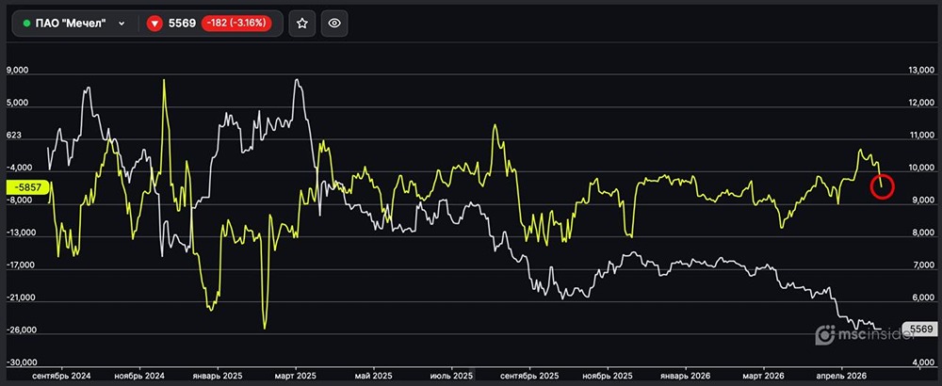942x386 pixels.
Task: Click the 13,000 right axis value
Action: click(x=922, y=71)
